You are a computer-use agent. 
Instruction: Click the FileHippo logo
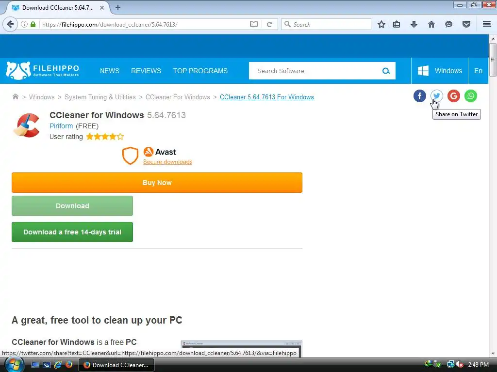tap(43, 71)
